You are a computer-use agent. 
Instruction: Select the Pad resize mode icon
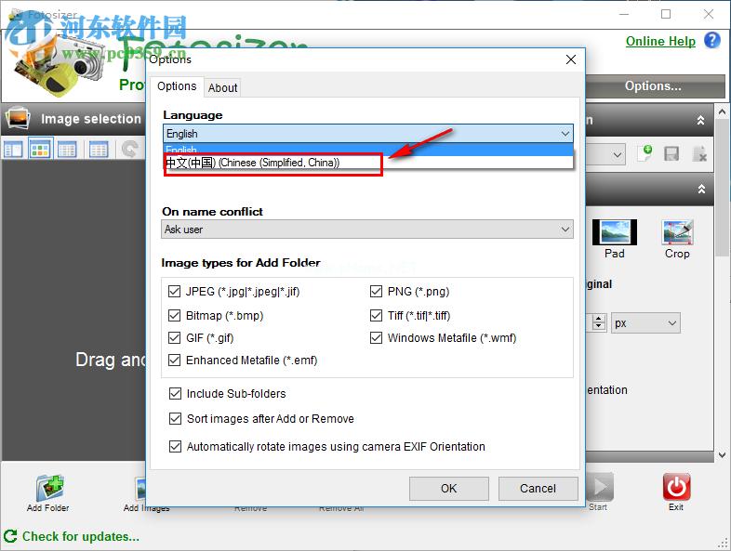pyautogui.click(x=615, y=232)
